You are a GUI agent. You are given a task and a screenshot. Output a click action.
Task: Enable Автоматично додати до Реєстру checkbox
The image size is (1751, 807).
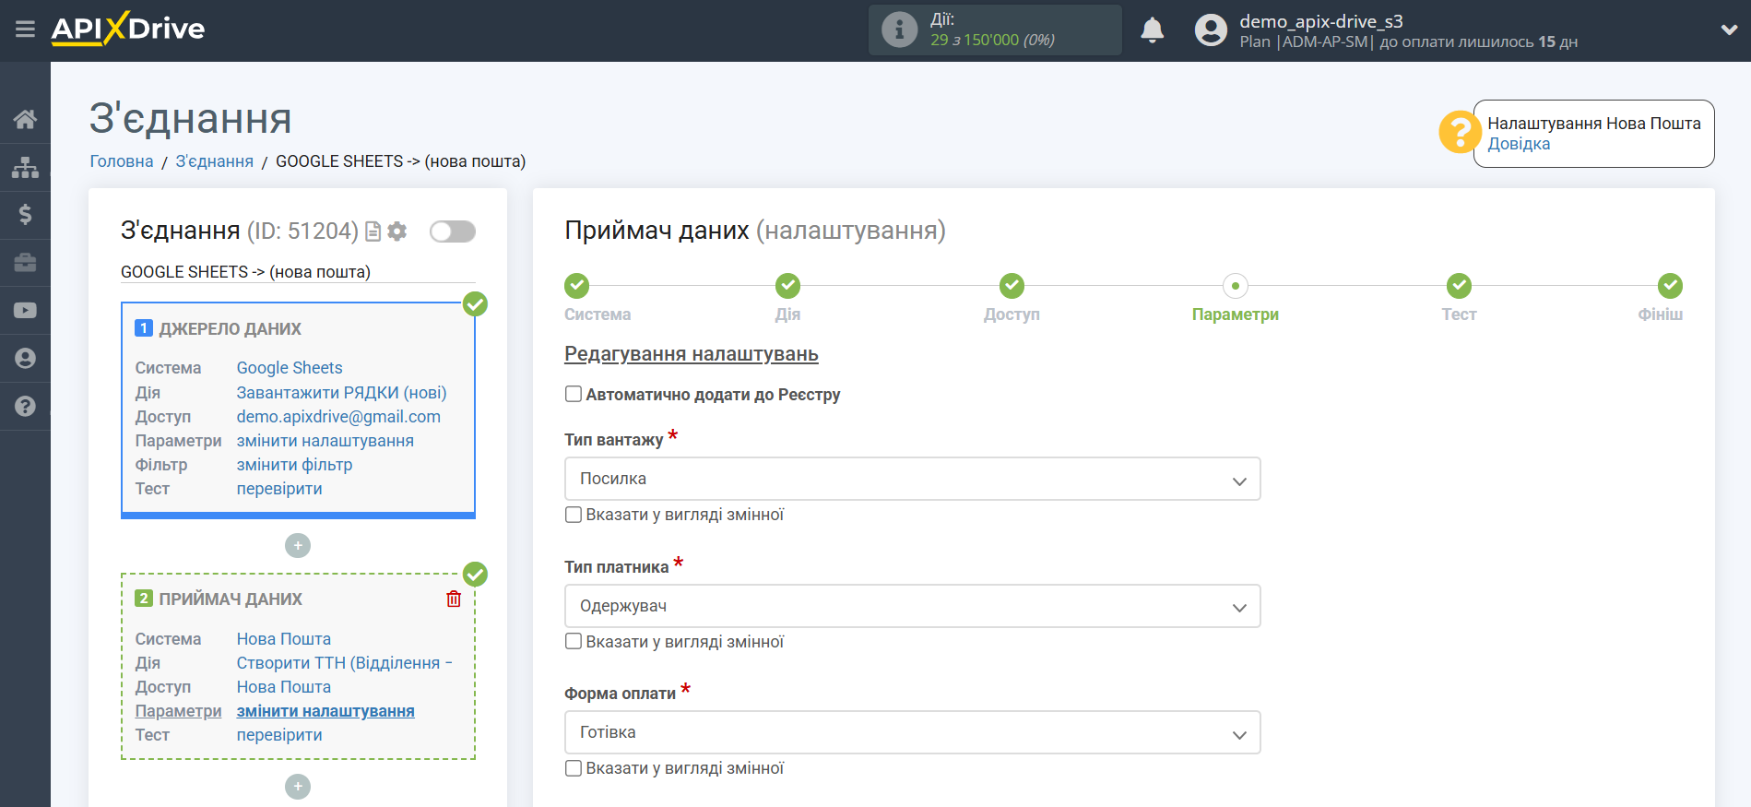click(x=574, y=394)
